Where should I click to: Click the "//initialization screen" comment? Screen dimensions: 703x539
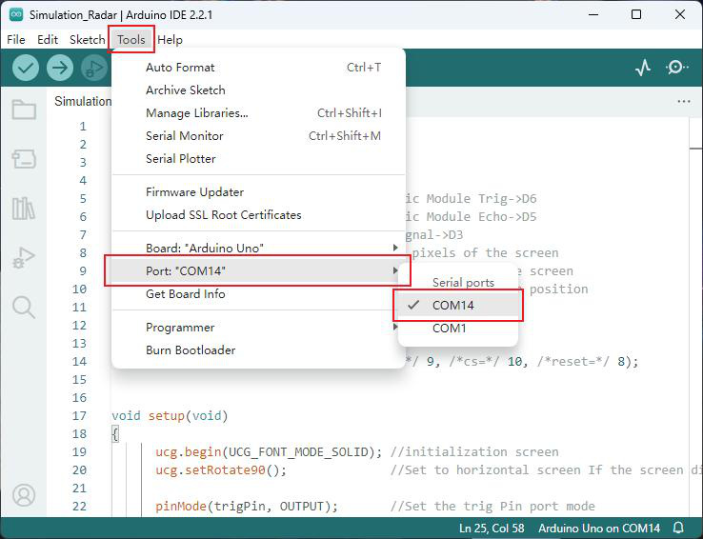click(x=474, y=452)
